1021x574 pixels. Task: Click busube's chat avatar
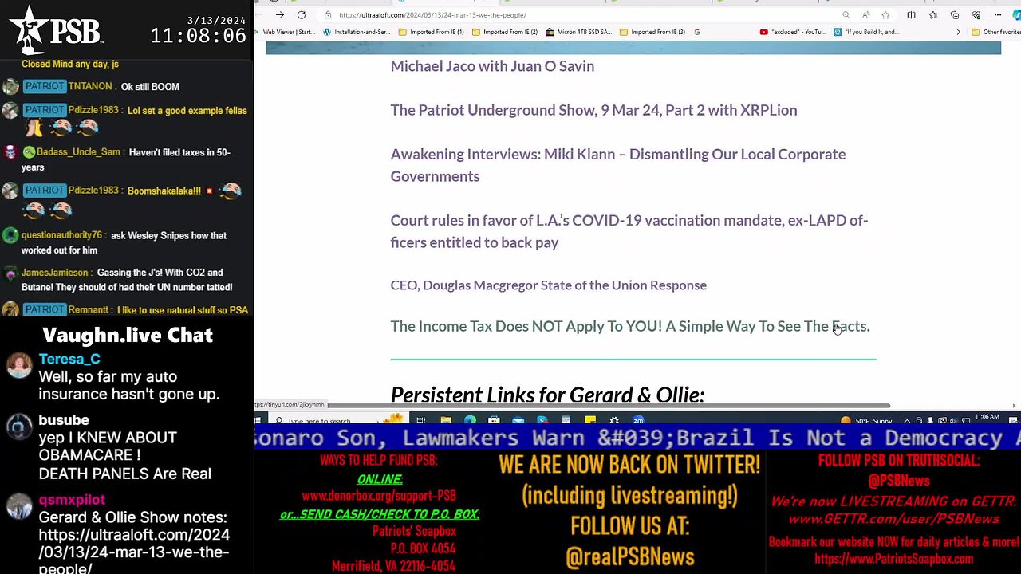(x=19, y=427)
